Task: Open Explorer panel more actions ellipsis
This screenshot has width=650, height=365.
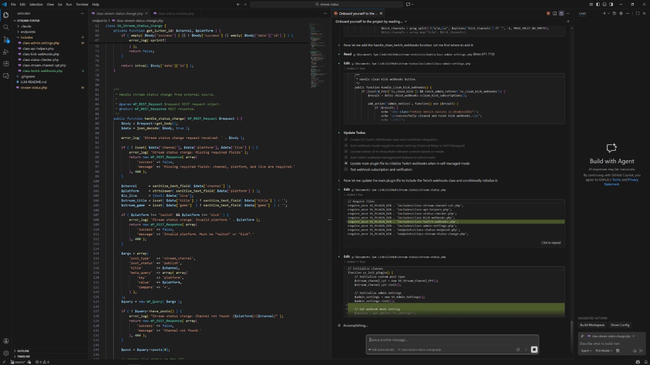Action: pos(83,14)
